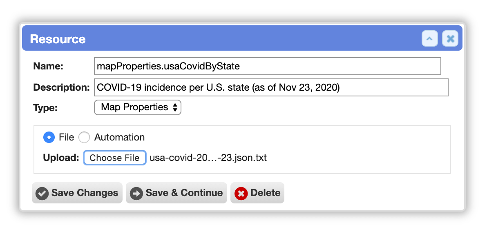Focus the Description field about COVID-19 incidence
Screen dimensions: 487x232
click(271, 87)
